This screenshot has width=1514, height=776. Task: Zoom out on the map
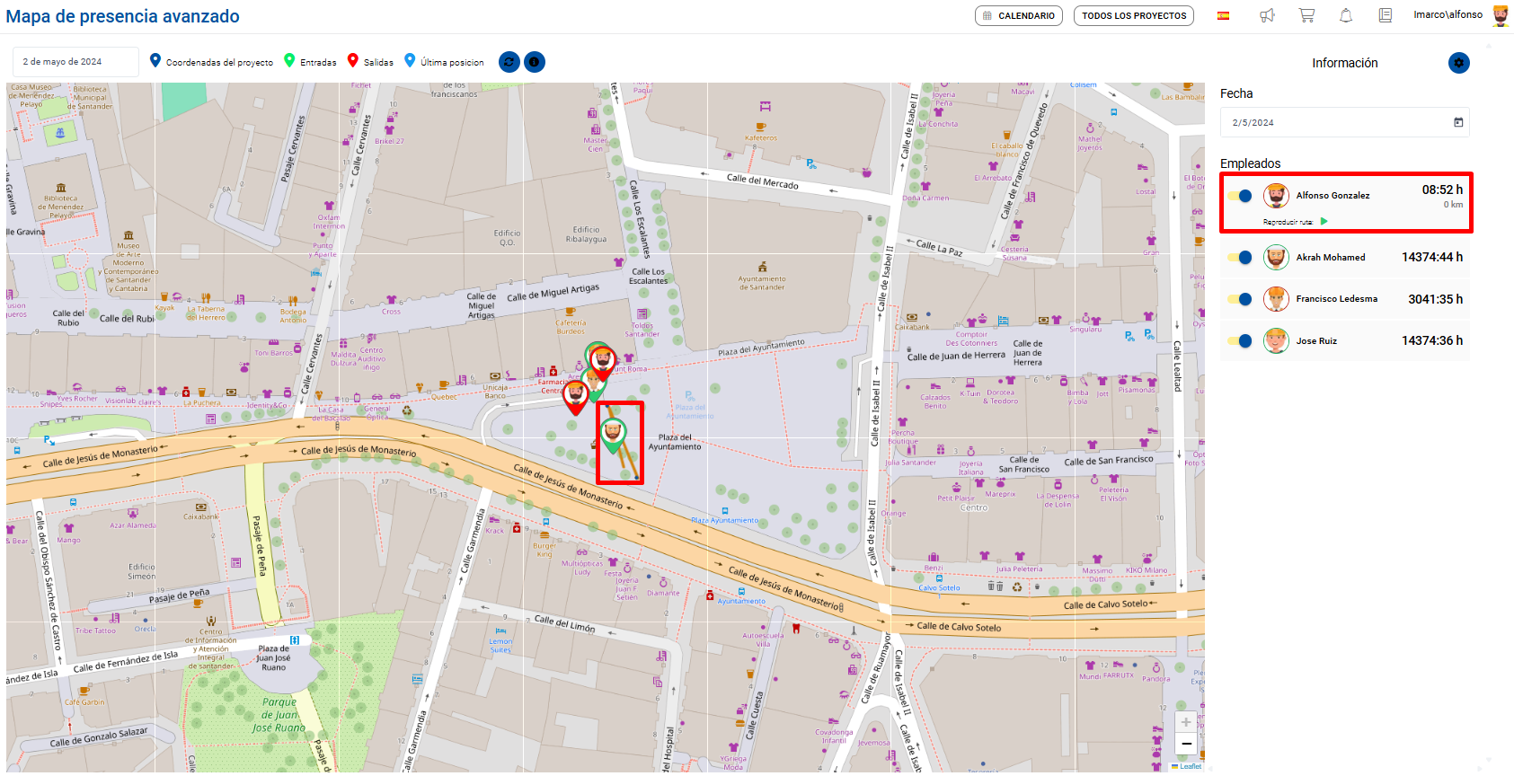1186,744
